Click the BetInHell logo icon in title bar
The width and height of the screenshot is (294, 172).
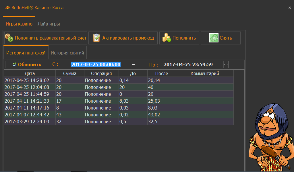pos(7,8)
